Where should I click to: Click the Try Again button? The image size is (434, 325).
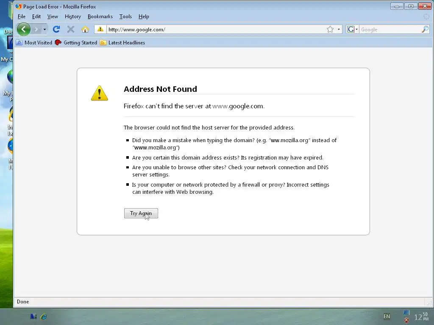(141, 213)
